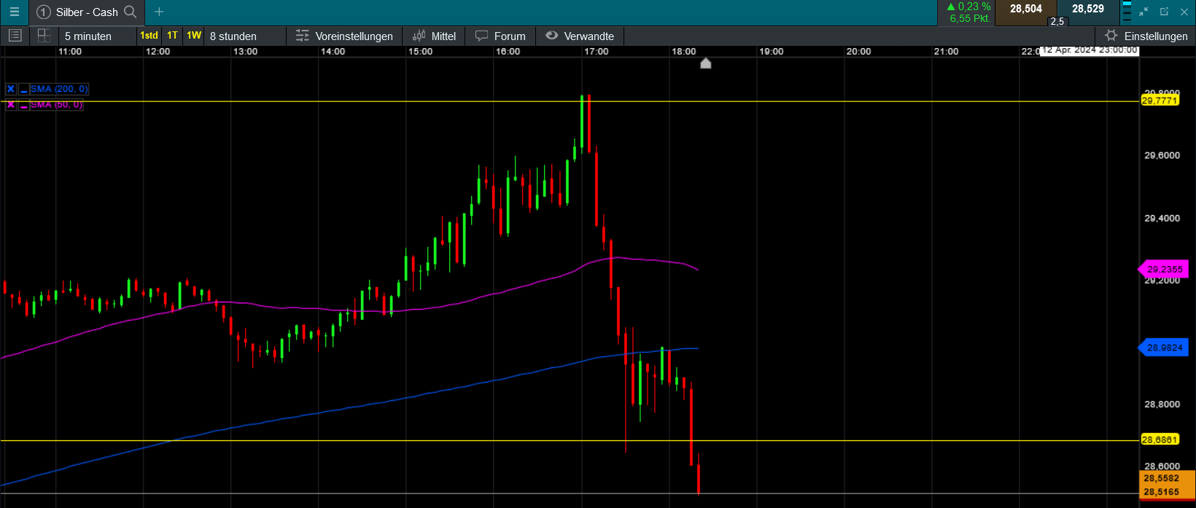Click the buy price 28,529 button
This screenshot has height=508, width=1196.
pos(1087,9)
